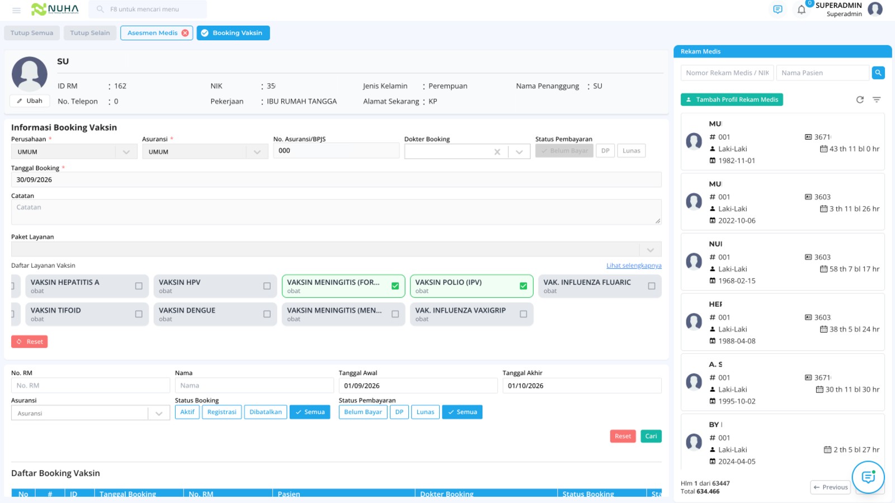The height and width of the screenshot is (503, 895).
Task: Uncheck VAKSIN MENINGITIS (FOR...) checkbox
Action: pos(395,286)
